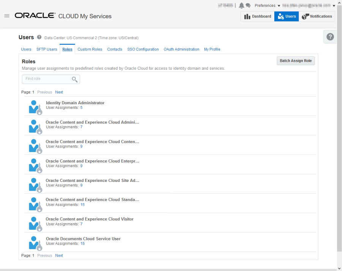Open the Dashboard view

tap(258, 16)
